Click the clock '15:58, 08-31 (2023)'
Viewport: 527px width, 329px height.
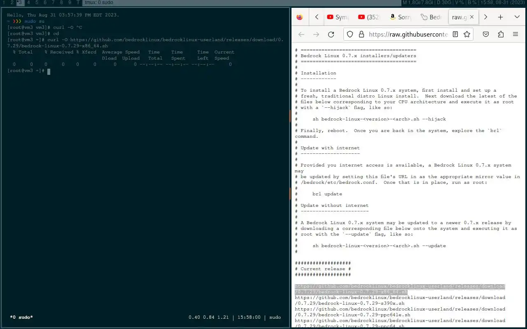(x=503, y=2)
